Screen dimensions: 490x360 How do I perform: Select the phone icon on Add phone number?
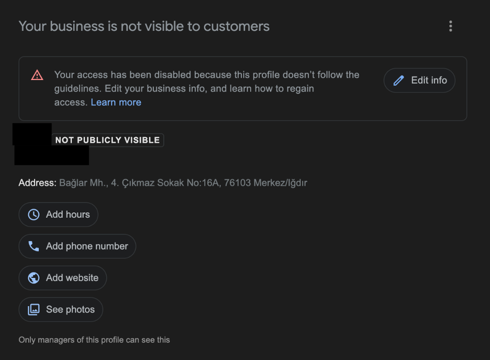tap(34, 246)
